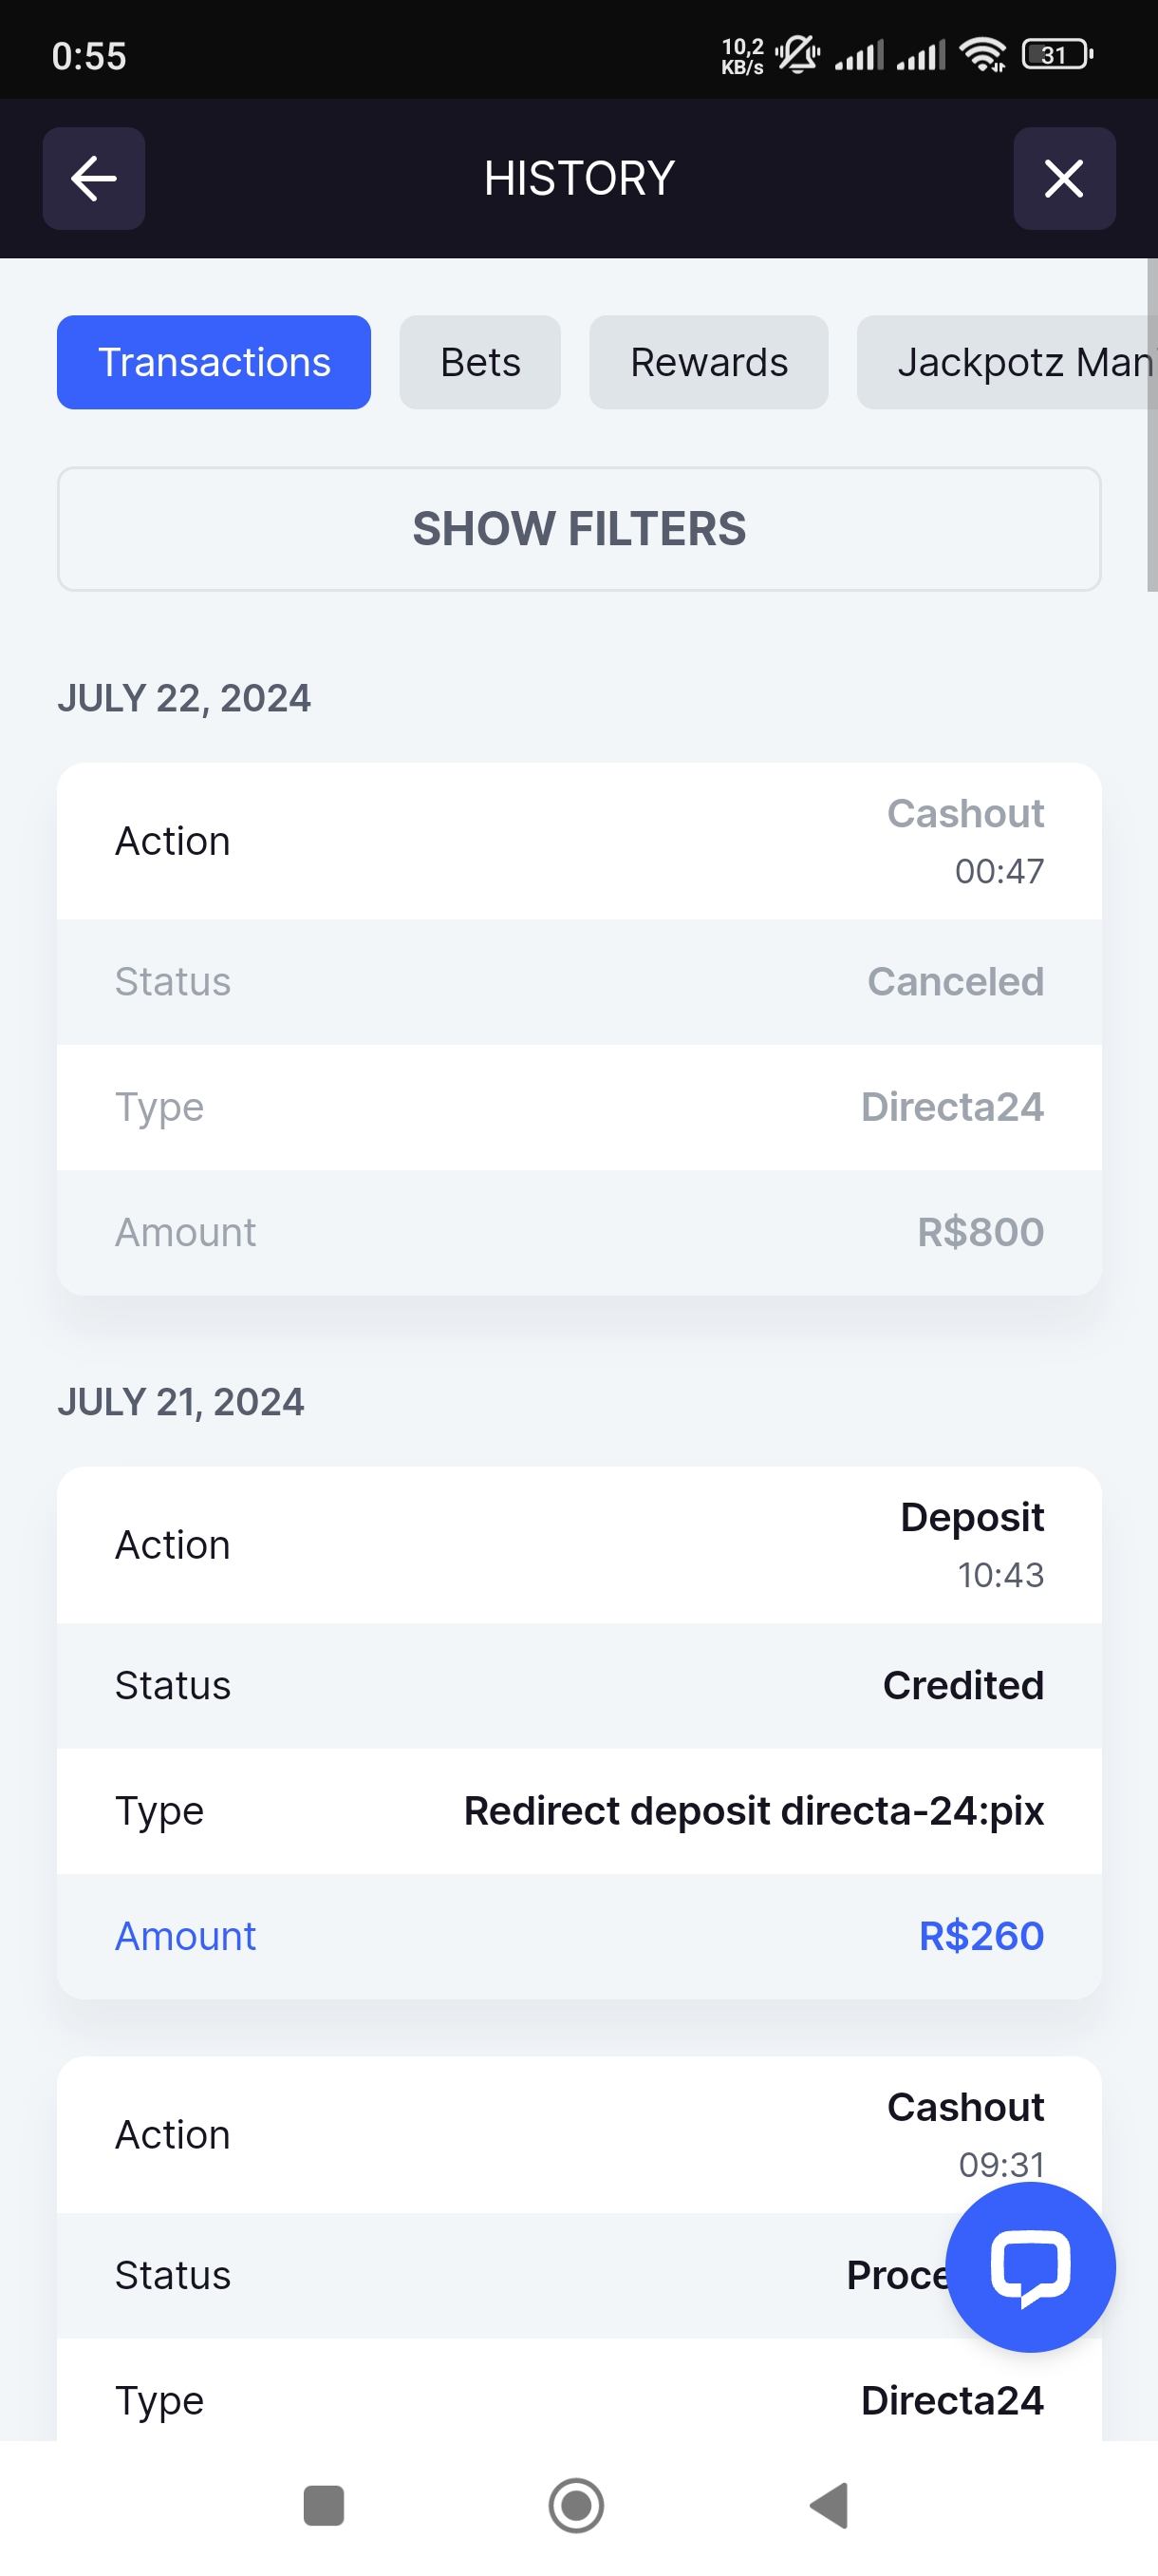Close the History screen with X
Viewport: 1158px width, 2576px height.
(x=1064, y=179)
